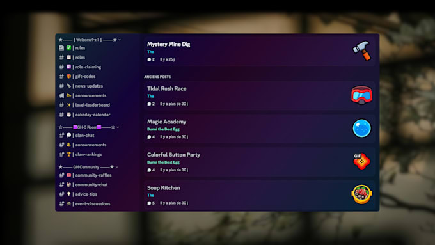The height and width of the screenshot is (245, 435).
Task: Click the green checkmark emoji beside rules
Action: (x=68, y=48)
